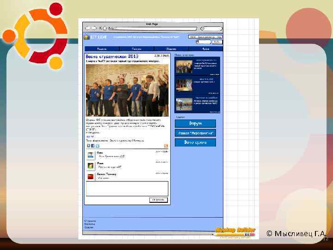Click the login and registration links box

point(205,37)
